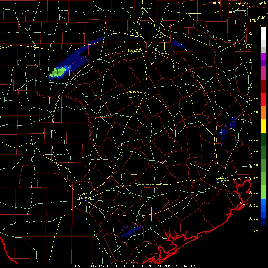
Task: Click the light gray legend swatch near 6.00
Action: 263,43
